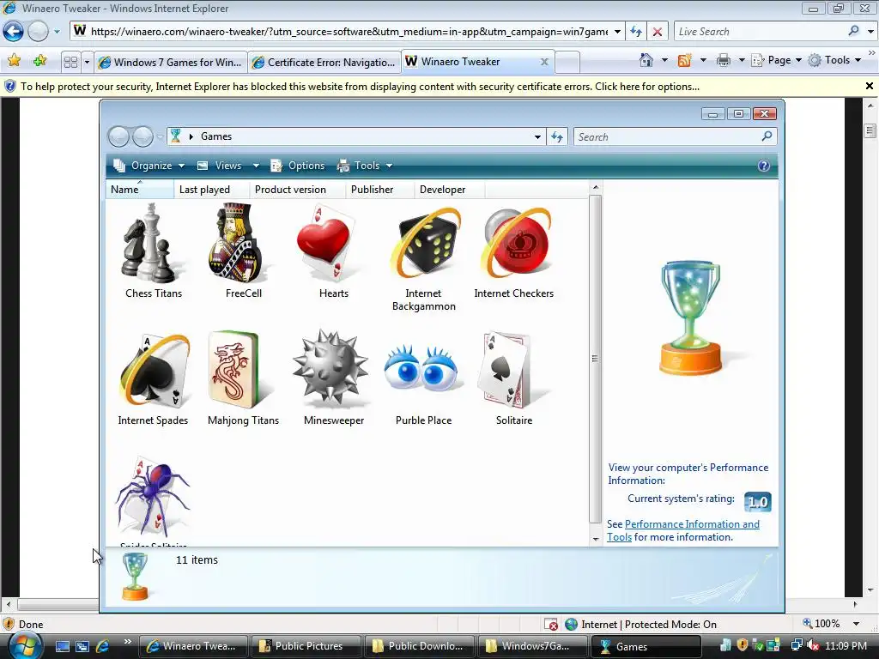879x659 pixels.
Task: Click in the Live Search box
Action: coord(761,32)
